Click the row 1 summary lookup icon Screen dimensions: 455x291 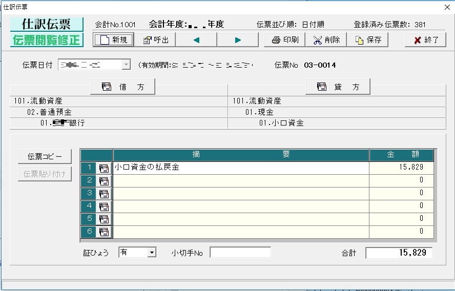coord(104,168)
